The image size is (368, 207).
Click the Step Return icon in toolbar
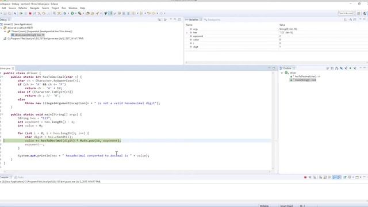pos(48,13)
